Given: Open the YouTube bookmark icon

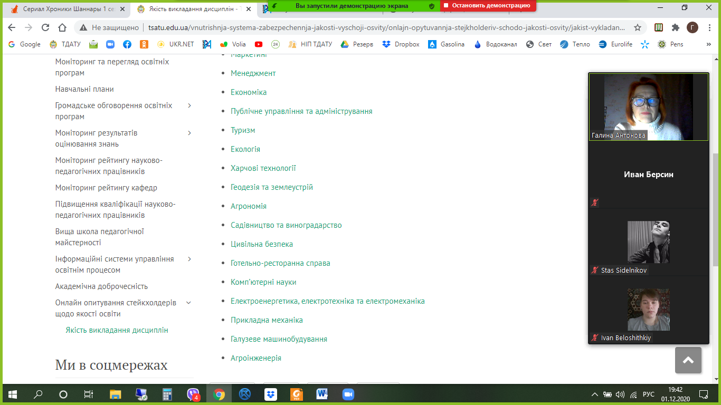Looking at the screenshot, I should coord(258,44).
